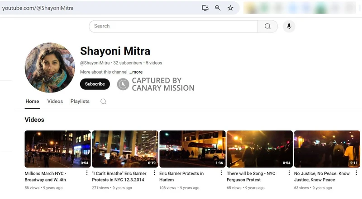Open options menu for Millions March NYC video
362x199 pixels.
[87, 173]
